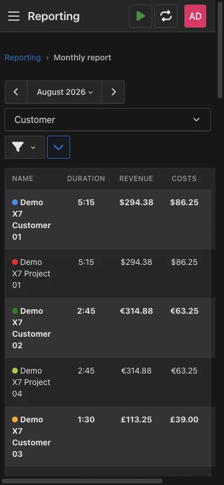Click £113.25 revenue of Customer 03
This screenshot has width=224, height=485.
tap(136, 419)
